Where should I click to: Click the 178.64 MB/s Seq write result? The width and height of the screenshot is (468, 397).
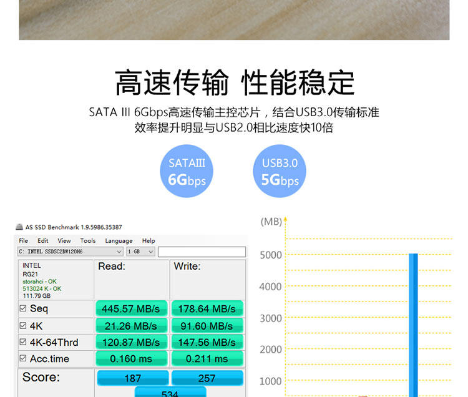click(207, 308)
